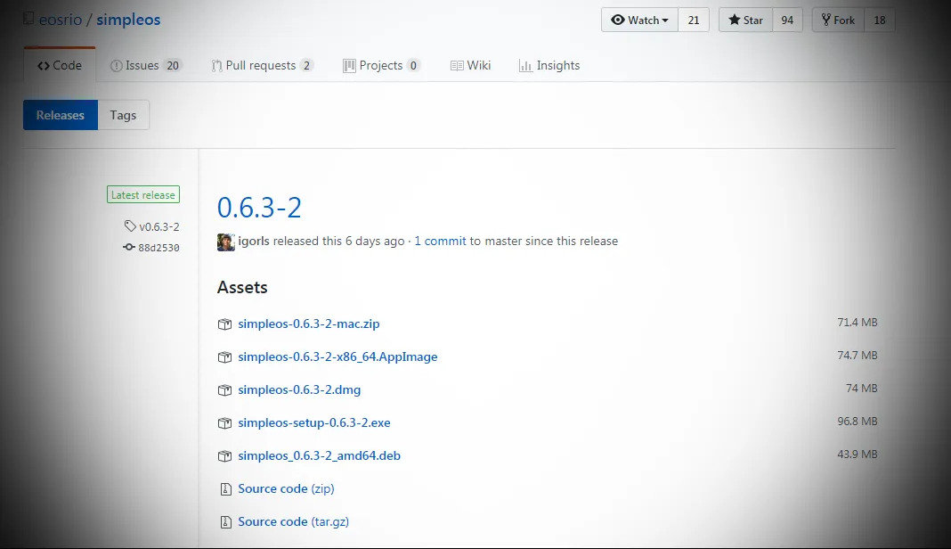Download simpleos-setup-0.6.3-2.exe

(x=314, y=422)
